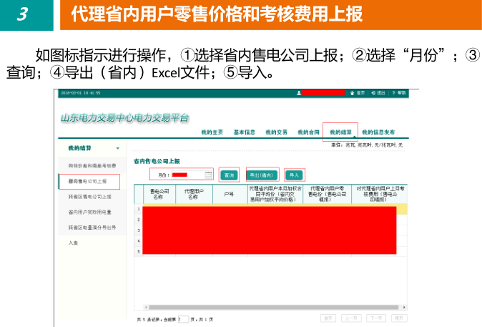Open the 我的结算 top navigation tab
The image size is (482, 327).
tap(340, 132)
